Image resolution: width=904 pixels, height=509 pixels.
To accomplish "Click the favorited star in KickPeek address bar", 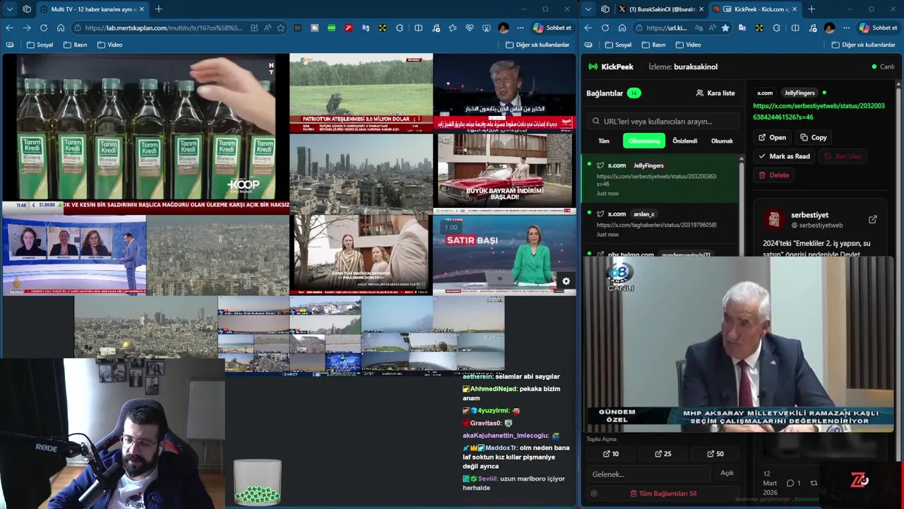I will [x=725, y=28].
